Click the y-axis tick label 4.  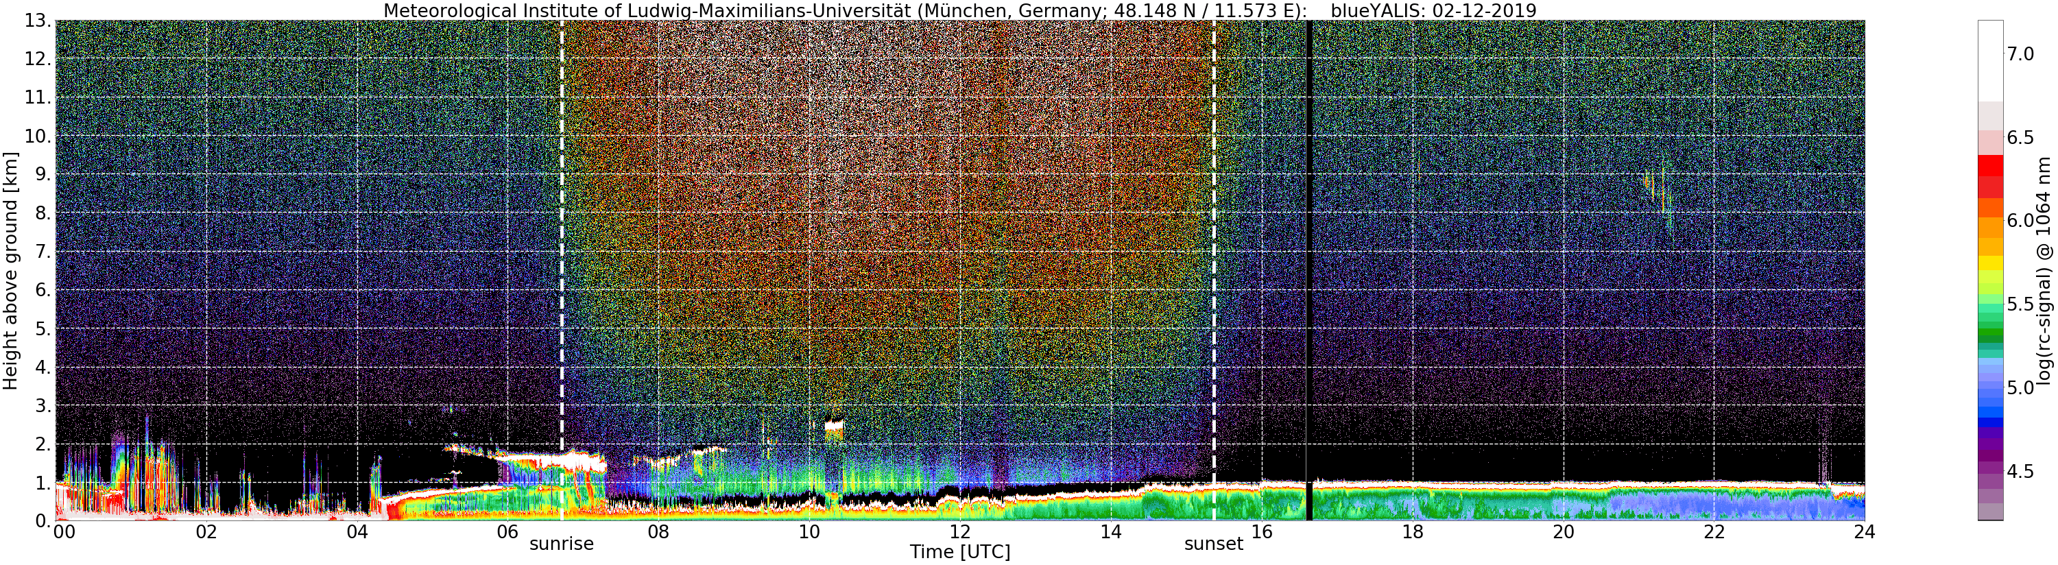coord(43,367)
